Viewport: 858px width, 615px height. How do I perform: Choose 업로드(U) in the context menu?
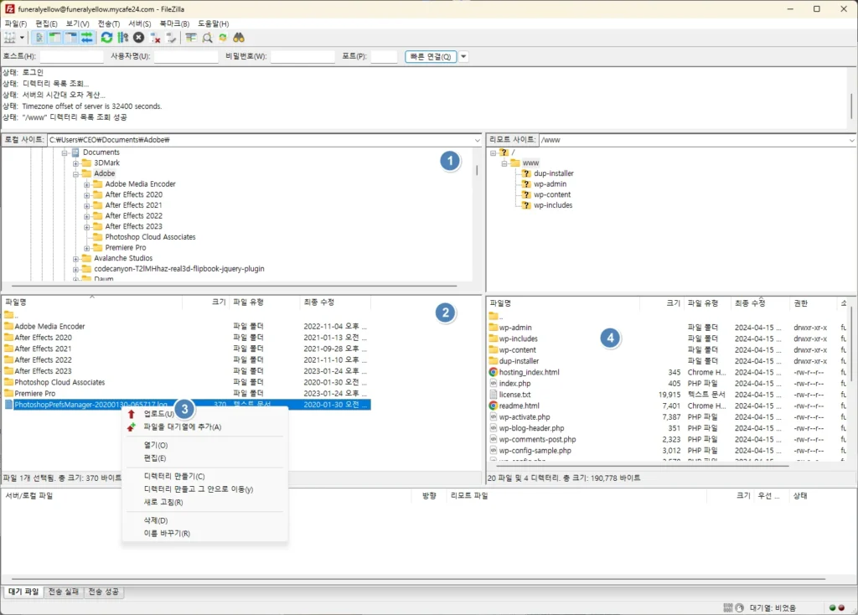pos(204,414)
